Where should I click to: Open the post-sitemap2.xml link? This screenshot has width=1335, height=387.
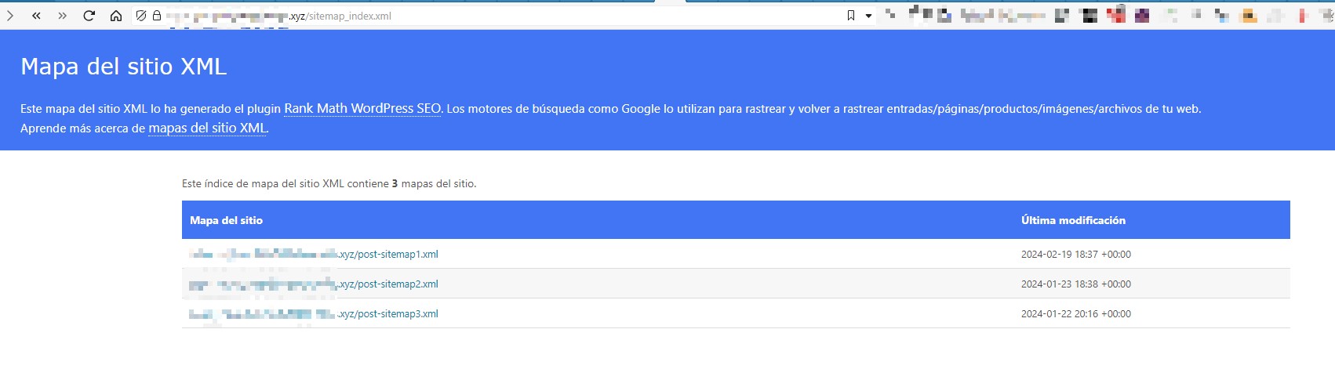click(x=389, y=284)
